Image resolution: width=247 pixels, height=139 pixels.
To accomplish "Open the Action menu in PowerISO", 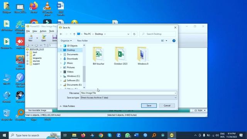I will click(43, 31).
